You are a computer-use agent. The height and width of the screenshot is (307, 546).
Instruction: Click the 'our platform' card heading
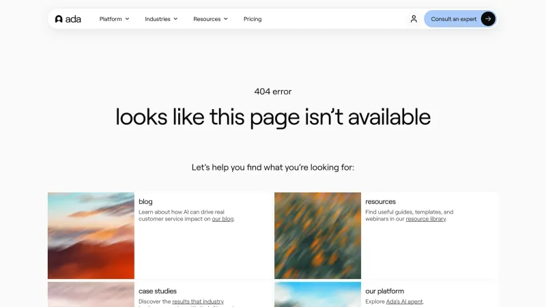click(x=384, y=291)
